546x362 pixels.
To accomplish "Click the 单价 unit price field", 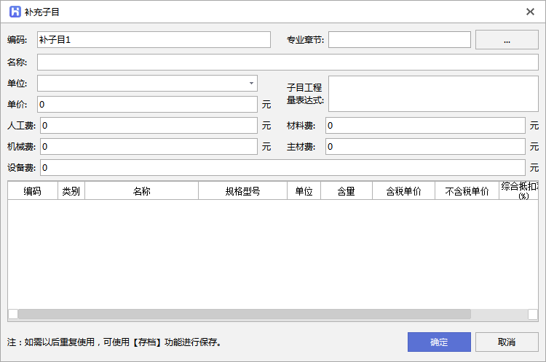I will 148,105.
